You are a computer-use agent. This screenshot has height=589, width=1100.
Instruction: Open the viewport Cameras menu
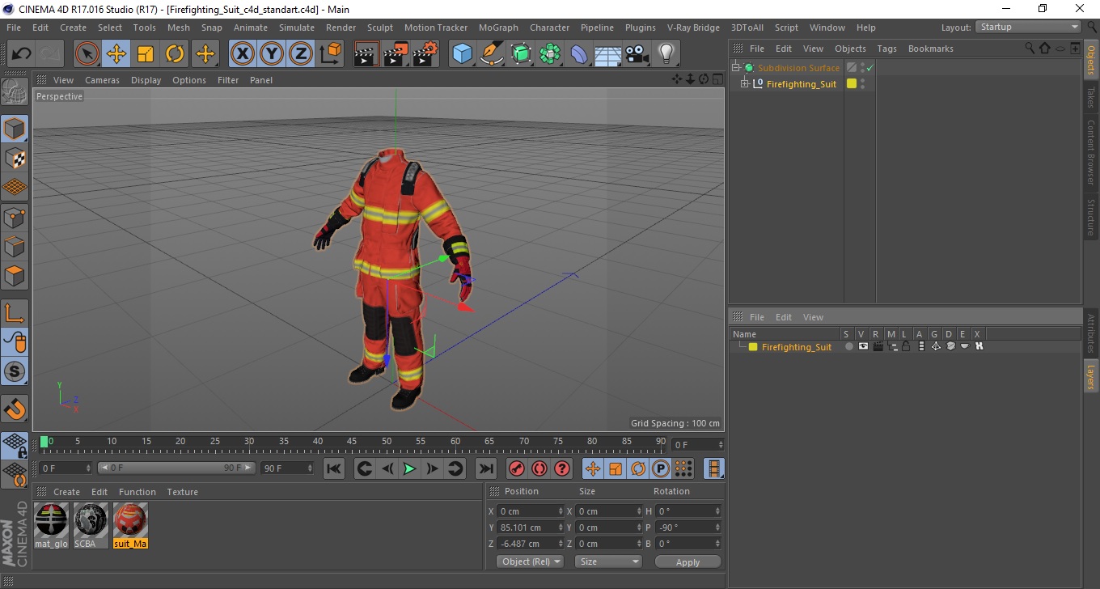tap(102, 80)
